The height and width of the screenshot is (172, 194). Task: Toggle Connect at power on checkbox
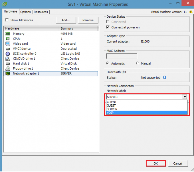[x=108, y=27]
